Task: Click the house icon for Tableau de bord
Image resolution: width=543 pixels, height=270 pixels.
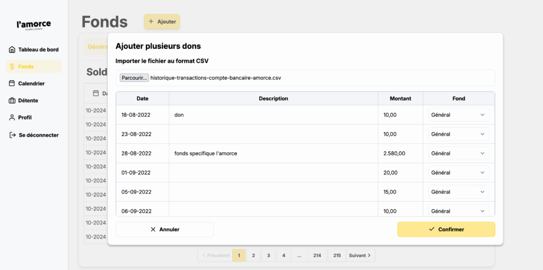Action: click(x=12, y=50)
